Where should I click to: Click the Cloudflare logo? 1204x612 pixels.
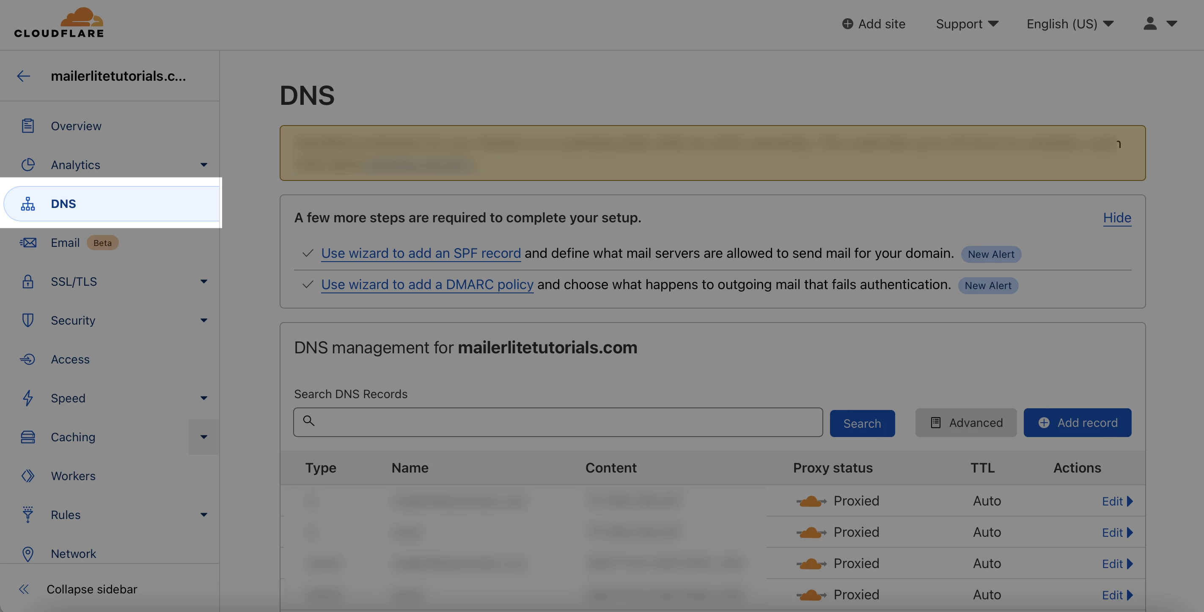pyautogui.click(x=59, y=22)
